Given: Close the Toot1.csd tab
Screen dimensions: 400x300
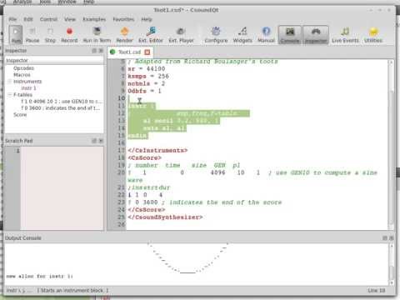Looking at the screenshot, I should point(147,52).
